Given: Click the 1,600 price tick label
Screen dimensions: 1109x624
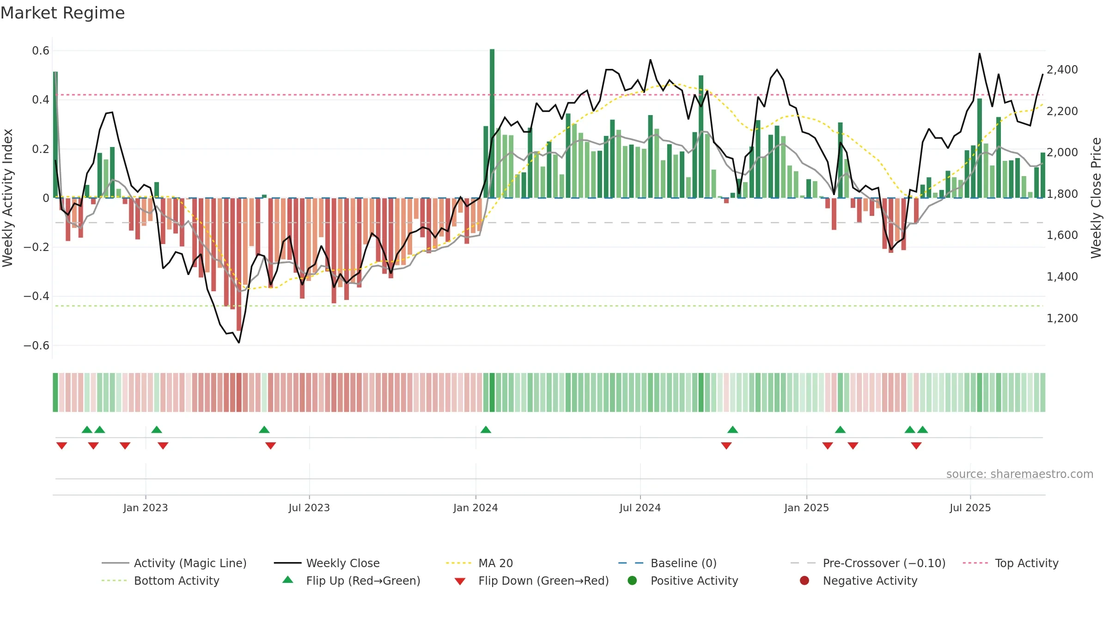Looking at the screenshot, I should [x=1062, y=235].
